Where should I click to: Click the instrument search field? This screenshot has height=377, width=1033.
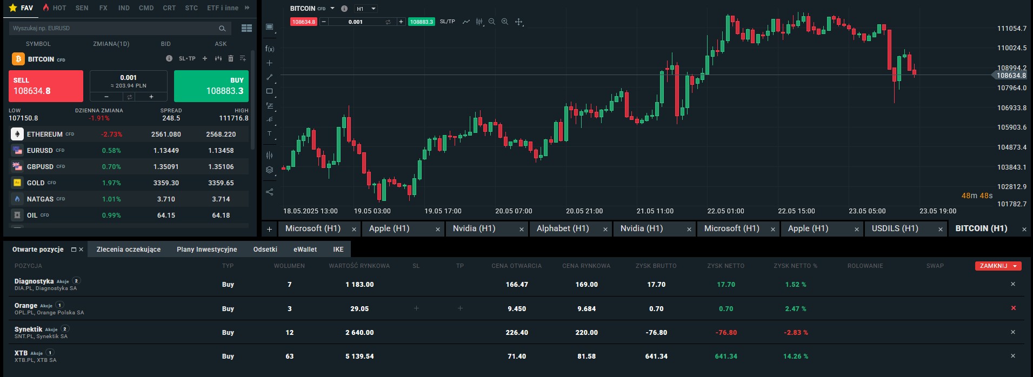(114, 29)
